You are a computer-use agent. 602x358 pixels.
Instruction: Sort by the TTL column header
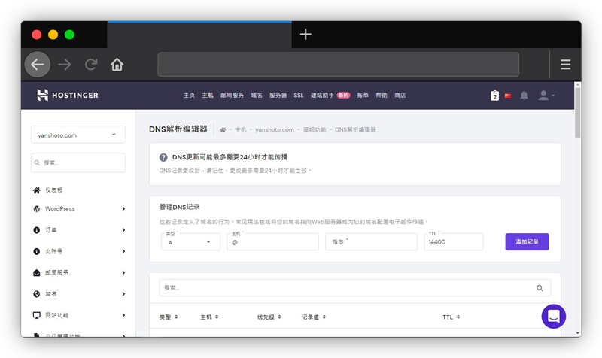[451, 317]
